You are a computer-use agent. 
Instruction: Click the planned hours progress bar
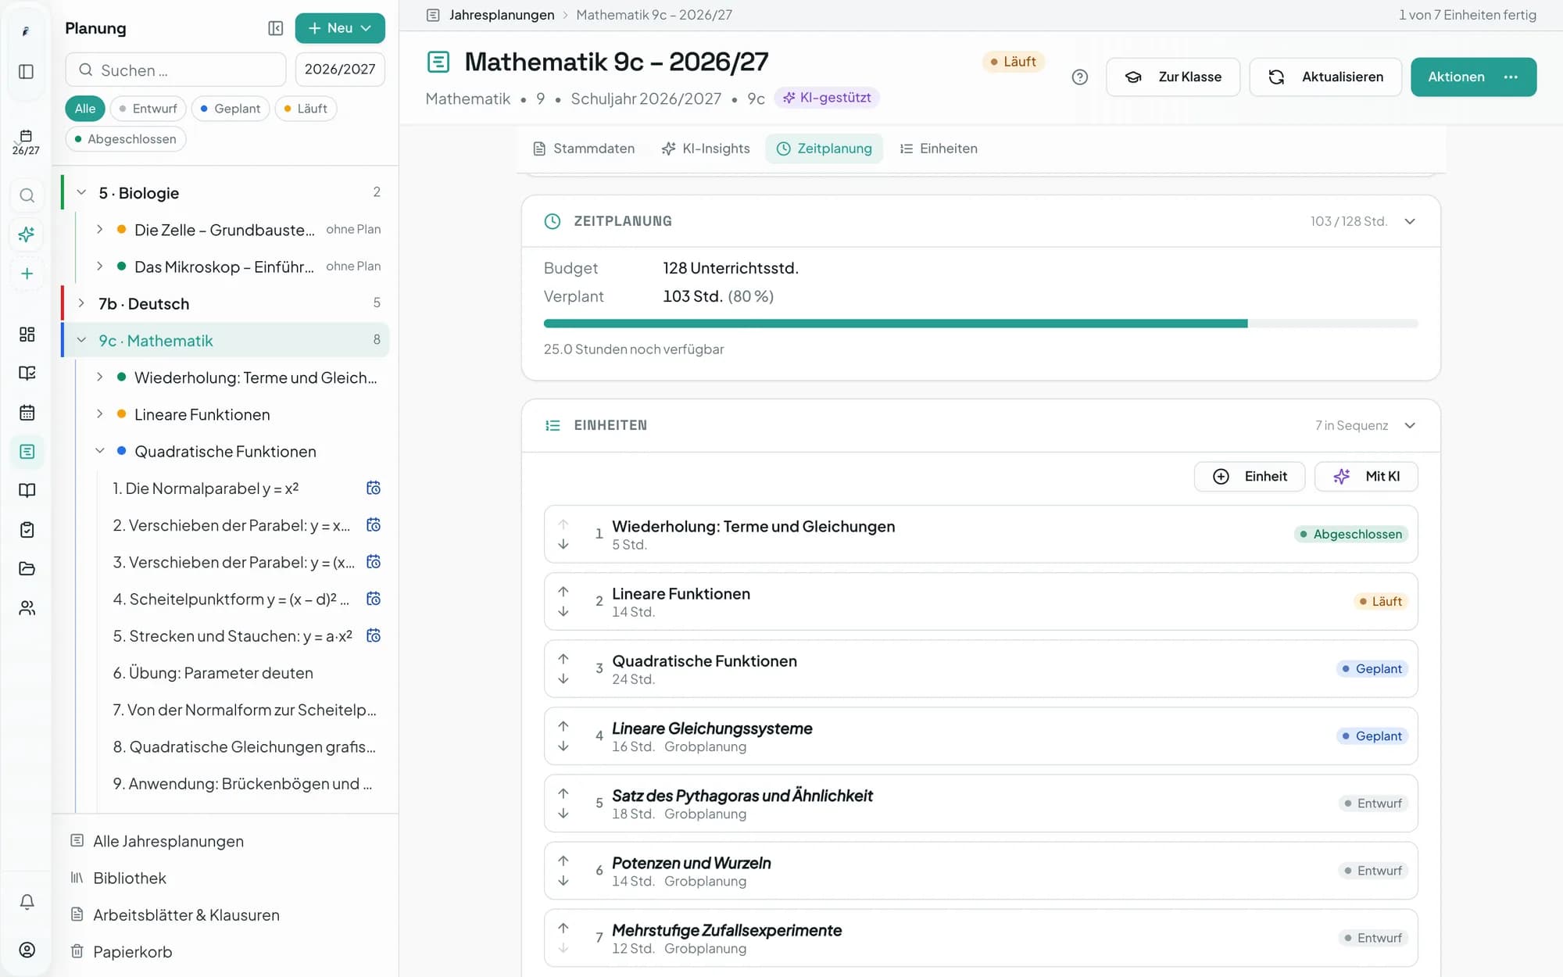pyautogui.click(x=981, y=323)
